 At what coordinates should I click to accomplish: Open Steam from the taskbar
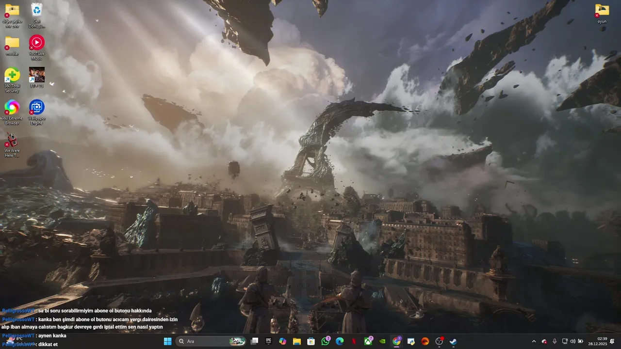pyautogui.click(x=454, y=341)
